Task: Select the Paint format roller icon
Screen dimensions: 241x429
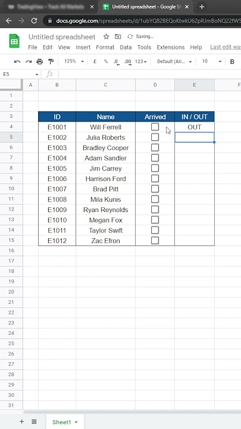Action: pos(51,61)
